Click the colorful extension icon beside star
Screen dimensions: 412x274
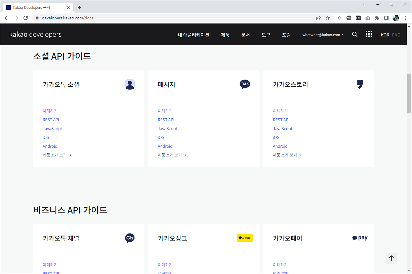coord(339,18)
